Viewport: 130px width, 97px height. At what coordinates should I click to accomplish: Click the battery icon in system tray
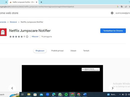click(x=123, y=95)
